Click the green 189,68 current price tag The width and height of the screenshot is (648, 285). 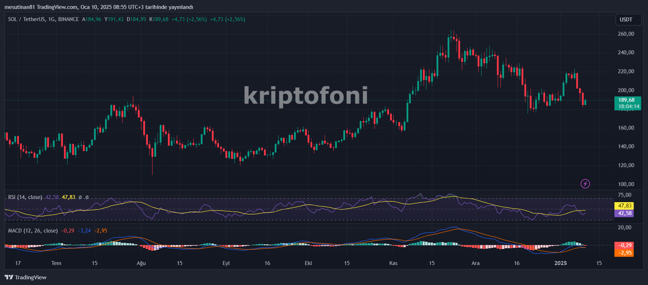pyautogui.click(x=627, y=103)
